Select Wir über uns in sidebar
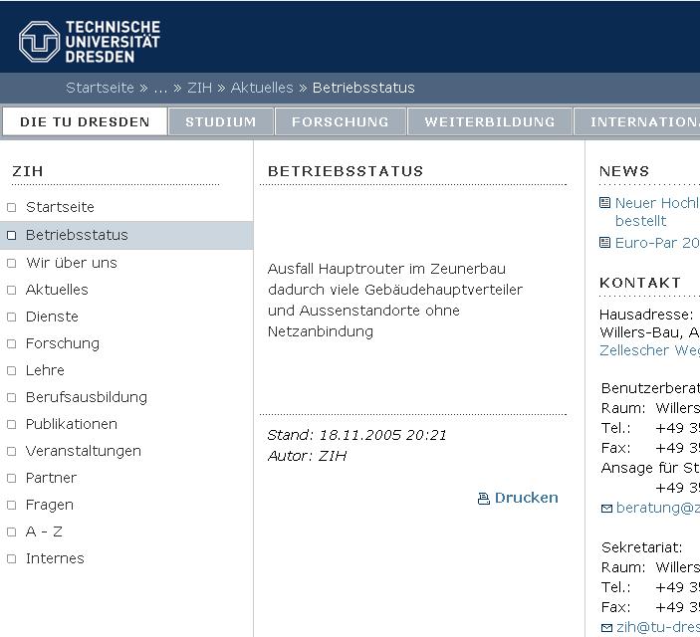 [x=71, y=263]
